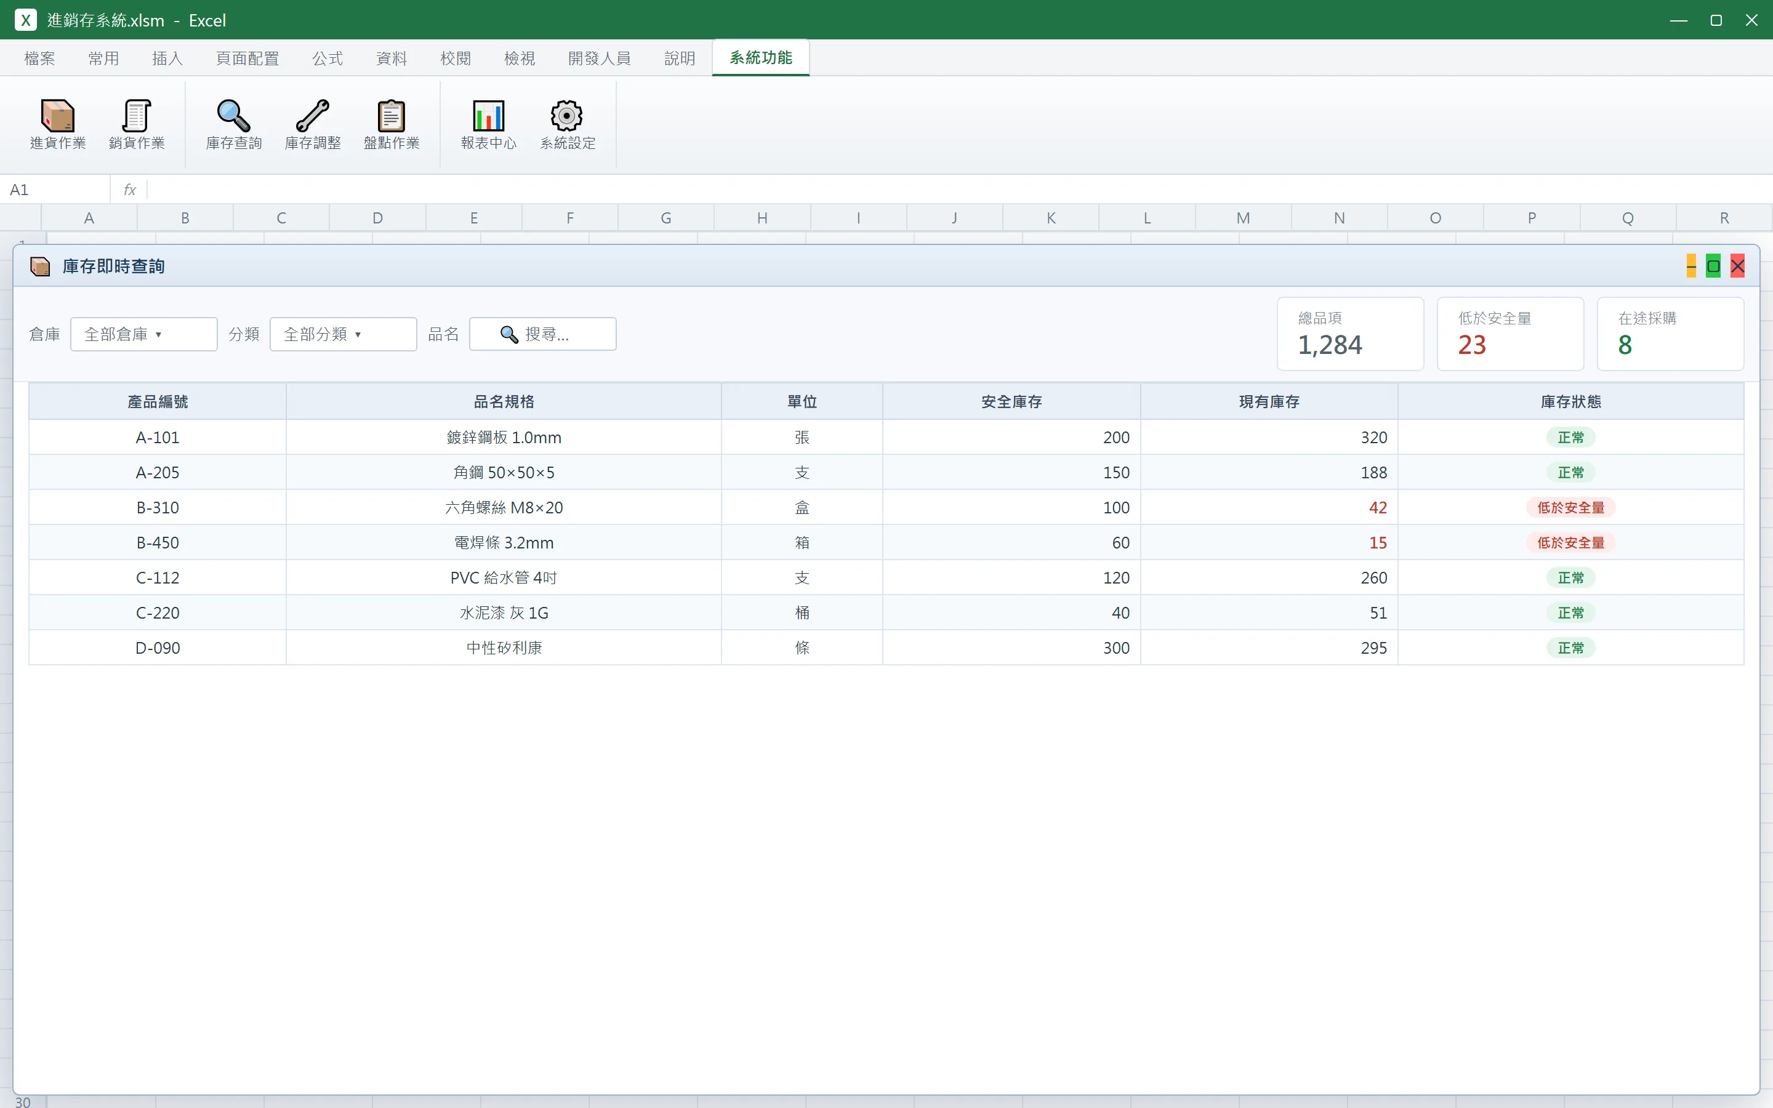Switch to the 常用 tab

pyautogui.click(x=103, y=58)
